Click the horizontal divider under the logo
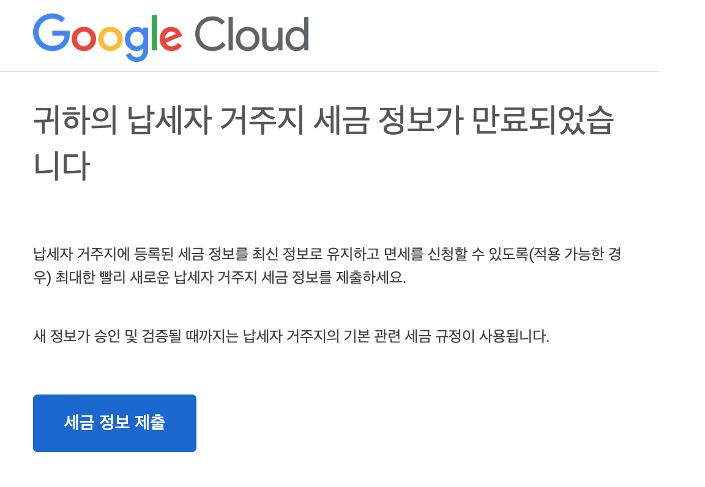This screenshot has width=705, height=487. pyautogui.click(x=329, y=71)
